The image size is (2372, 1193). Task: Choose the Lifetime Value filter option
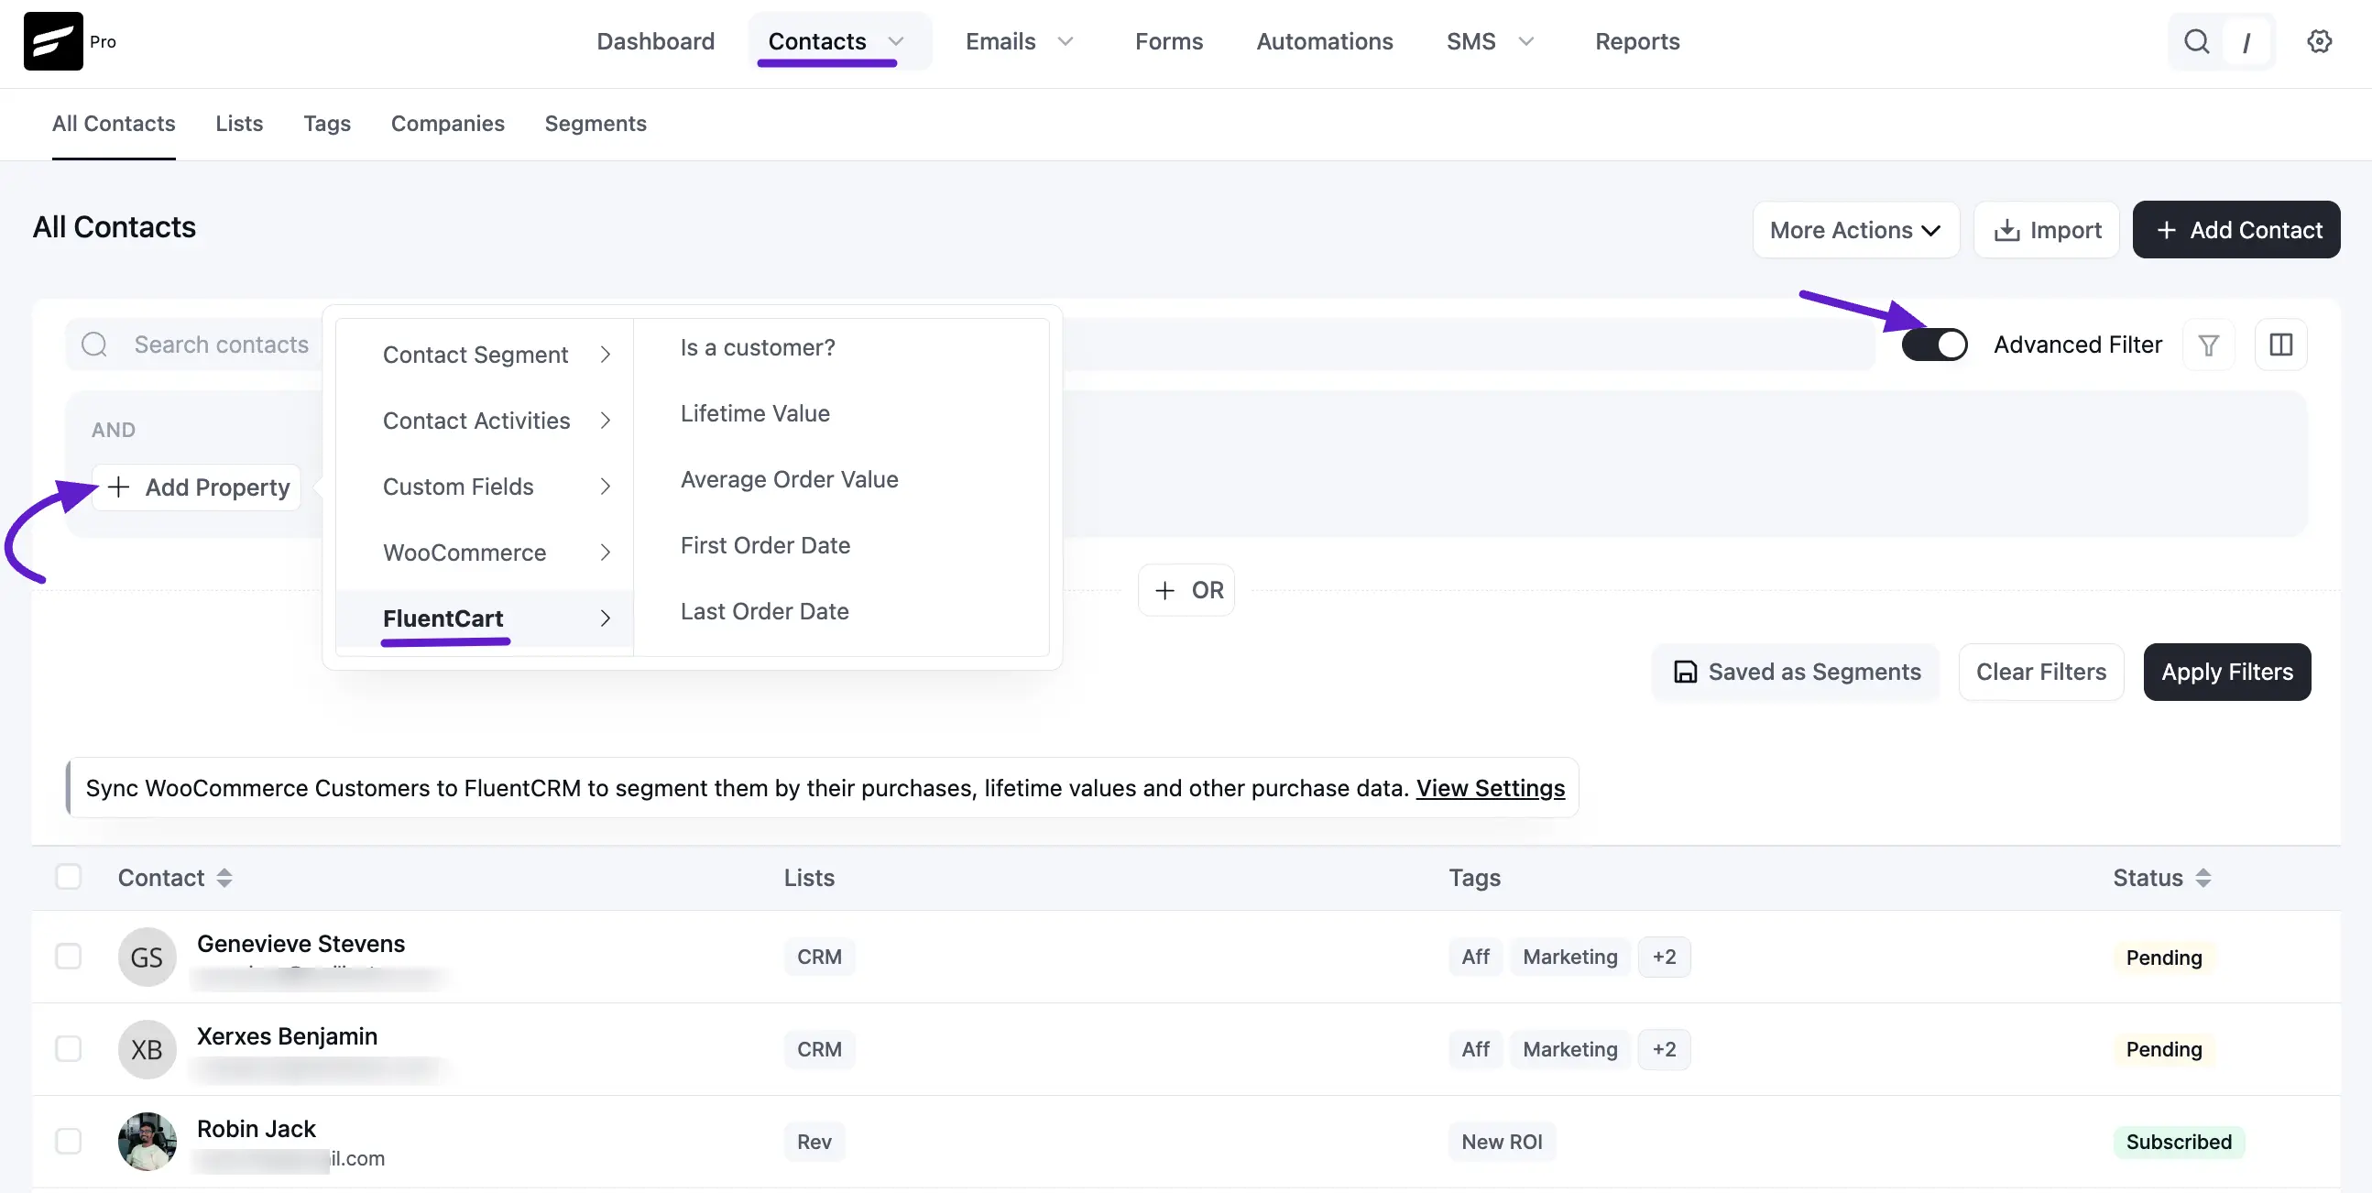755,413
